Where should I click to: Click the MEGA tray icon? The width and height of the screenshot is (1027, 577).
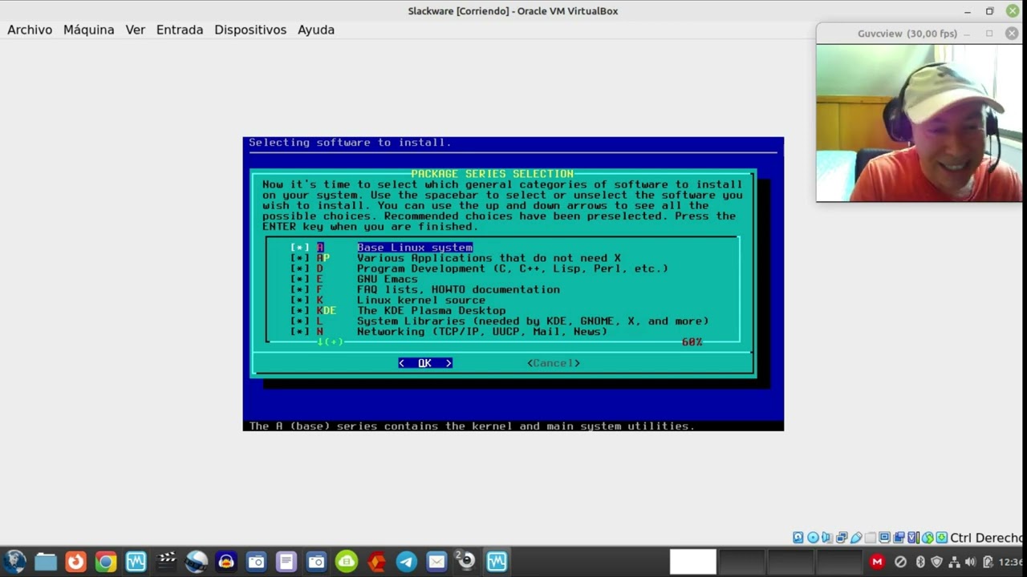pyautogui.click(x=878, y=562)
